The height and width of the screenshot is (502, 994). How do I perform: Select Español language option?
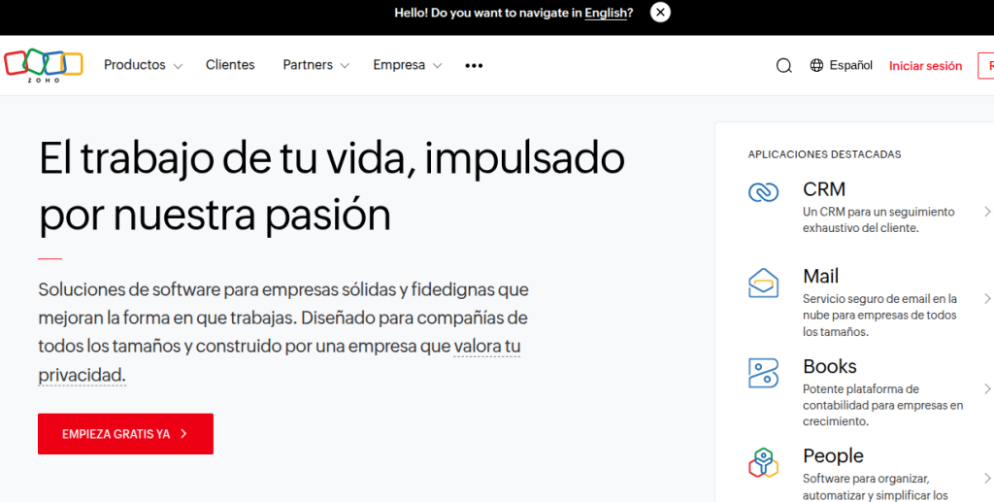tap(850, 65)
